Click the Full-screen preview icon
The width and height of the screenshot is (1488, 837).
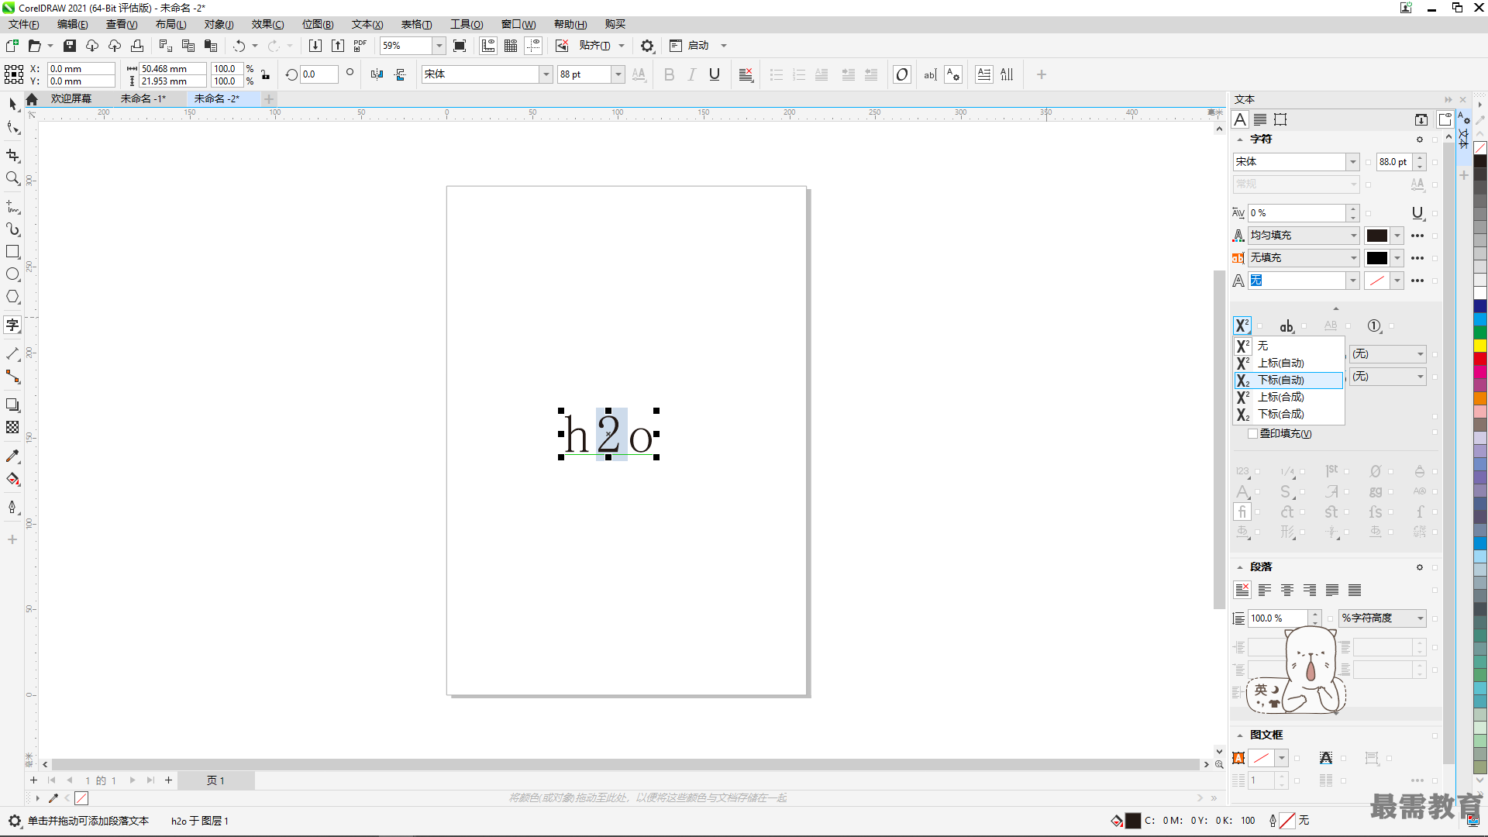(x=460, y=46)
